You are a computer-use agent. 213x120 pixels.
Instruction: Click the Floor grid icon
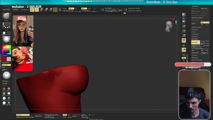[184, 45]
